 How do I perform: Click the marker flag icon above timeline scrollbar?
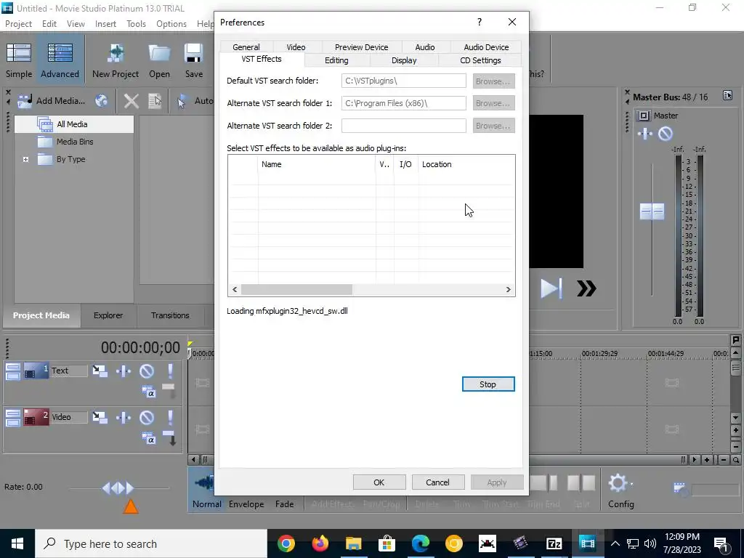[735, 340]
